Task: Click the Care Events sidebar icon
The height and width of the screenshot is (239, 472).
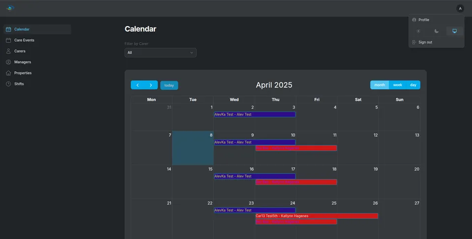Action: 8,40
